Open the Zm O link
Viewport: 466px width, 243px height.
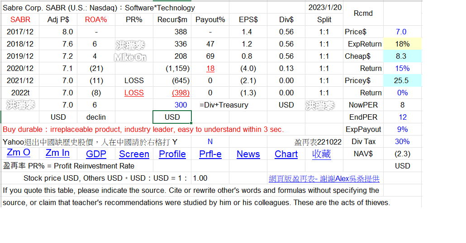[x=19, y=153]
